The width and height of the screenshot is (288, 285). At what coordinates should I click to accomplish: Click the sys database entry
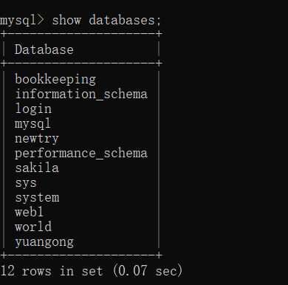tap(26, 183)
